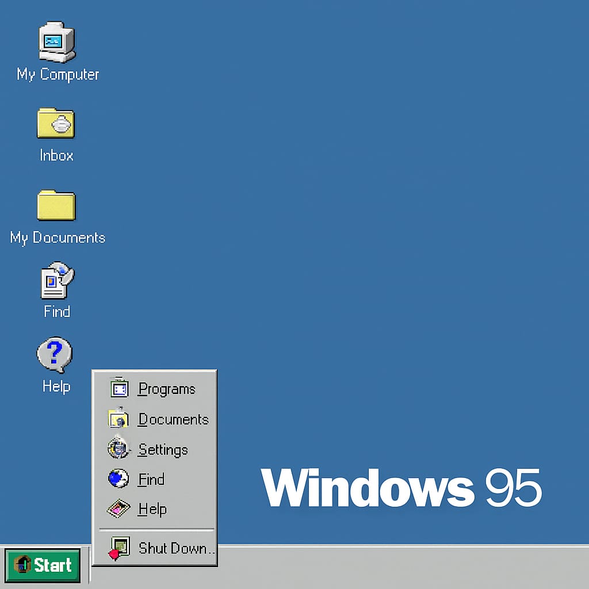Image resolution: width=589 pixels, height=589 pixels.
Task: Select Find in the Start menu
Action: pyautogui.click(x=151, y=480)
